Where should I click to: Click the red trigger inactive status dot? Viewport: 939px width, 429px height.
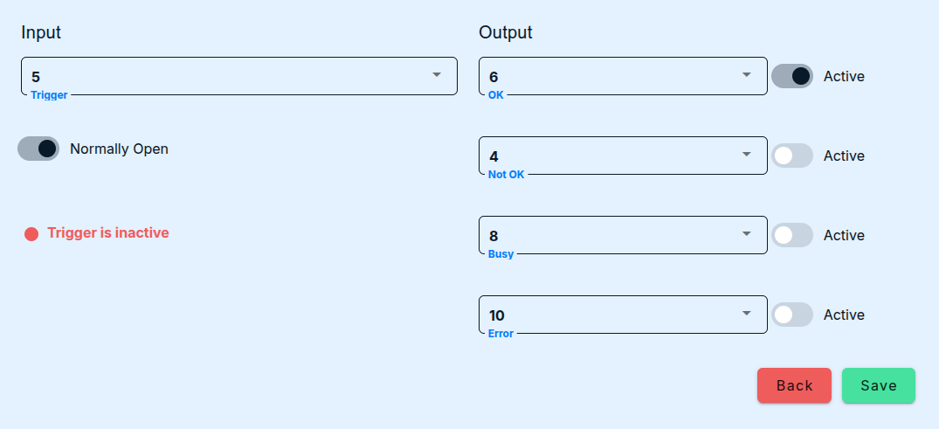[x=31, y=234]
